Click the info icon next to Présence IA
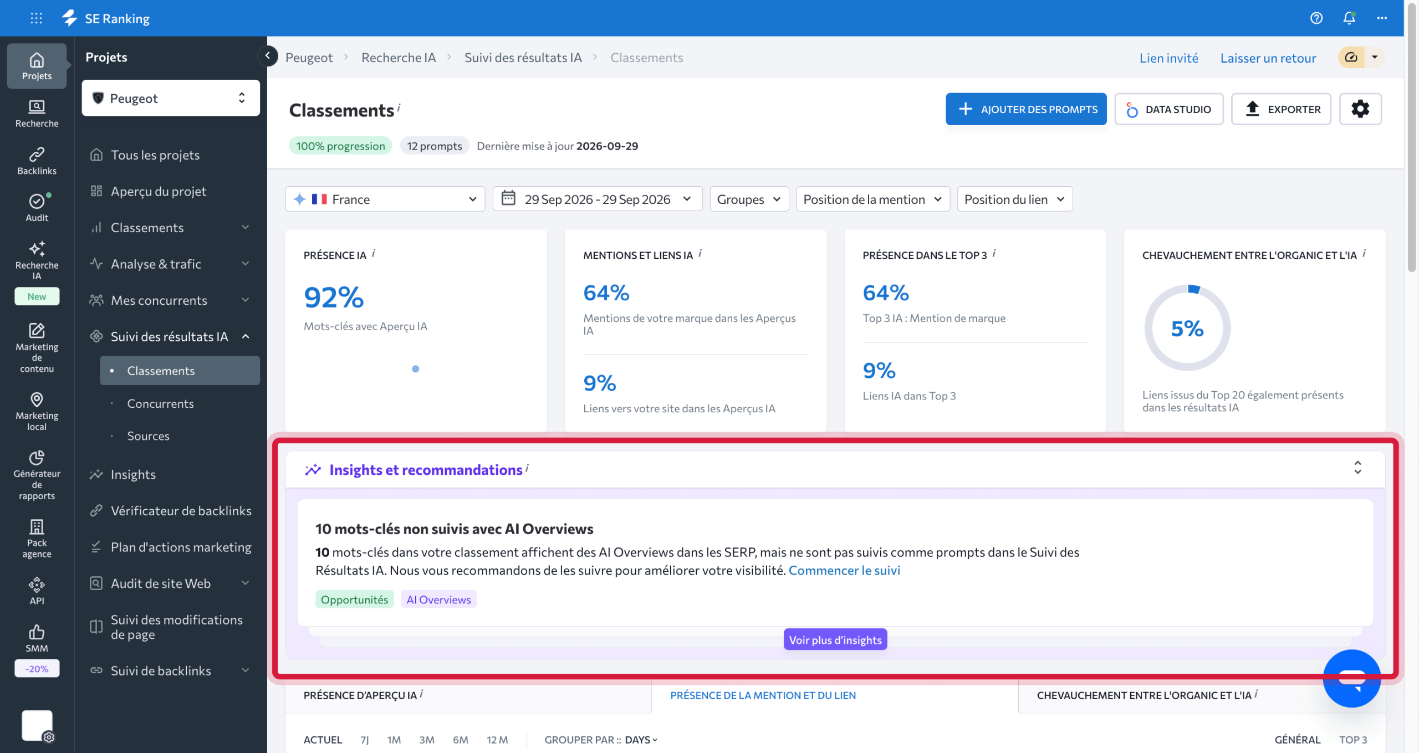This screenshot has width=1419, height=753. point(374,253)
